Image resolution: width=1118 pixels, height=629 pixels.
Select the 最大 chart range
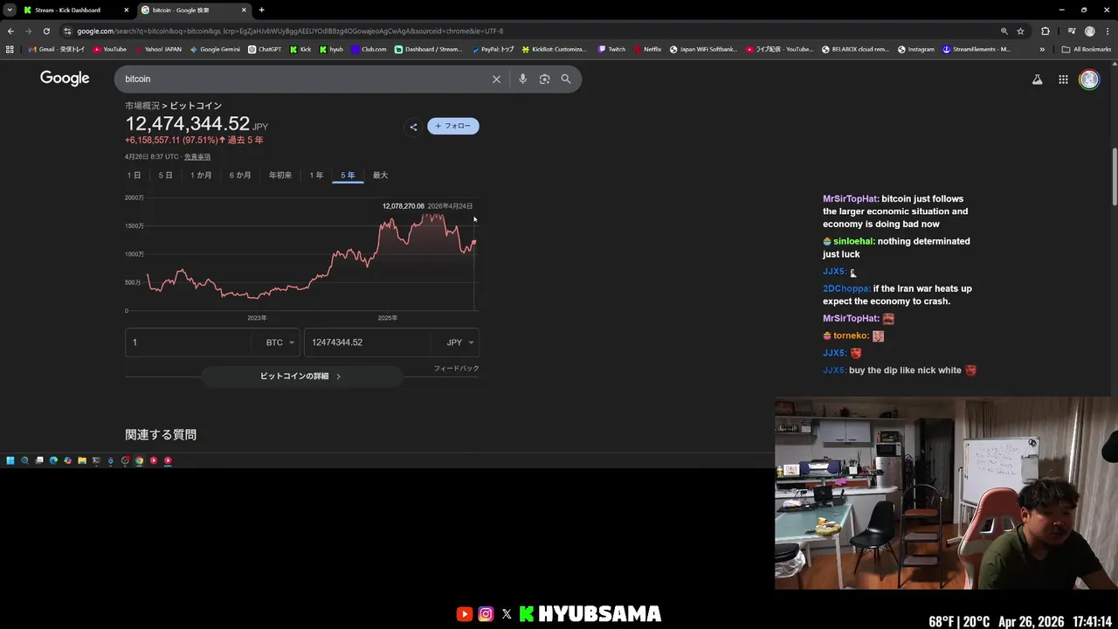[380, 176]
